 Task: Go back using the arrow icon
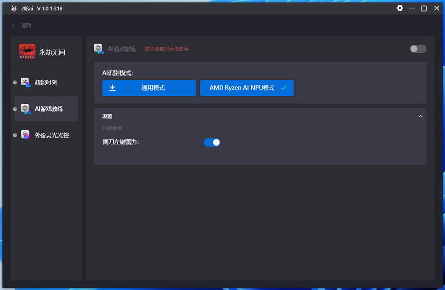click(14, 25)
